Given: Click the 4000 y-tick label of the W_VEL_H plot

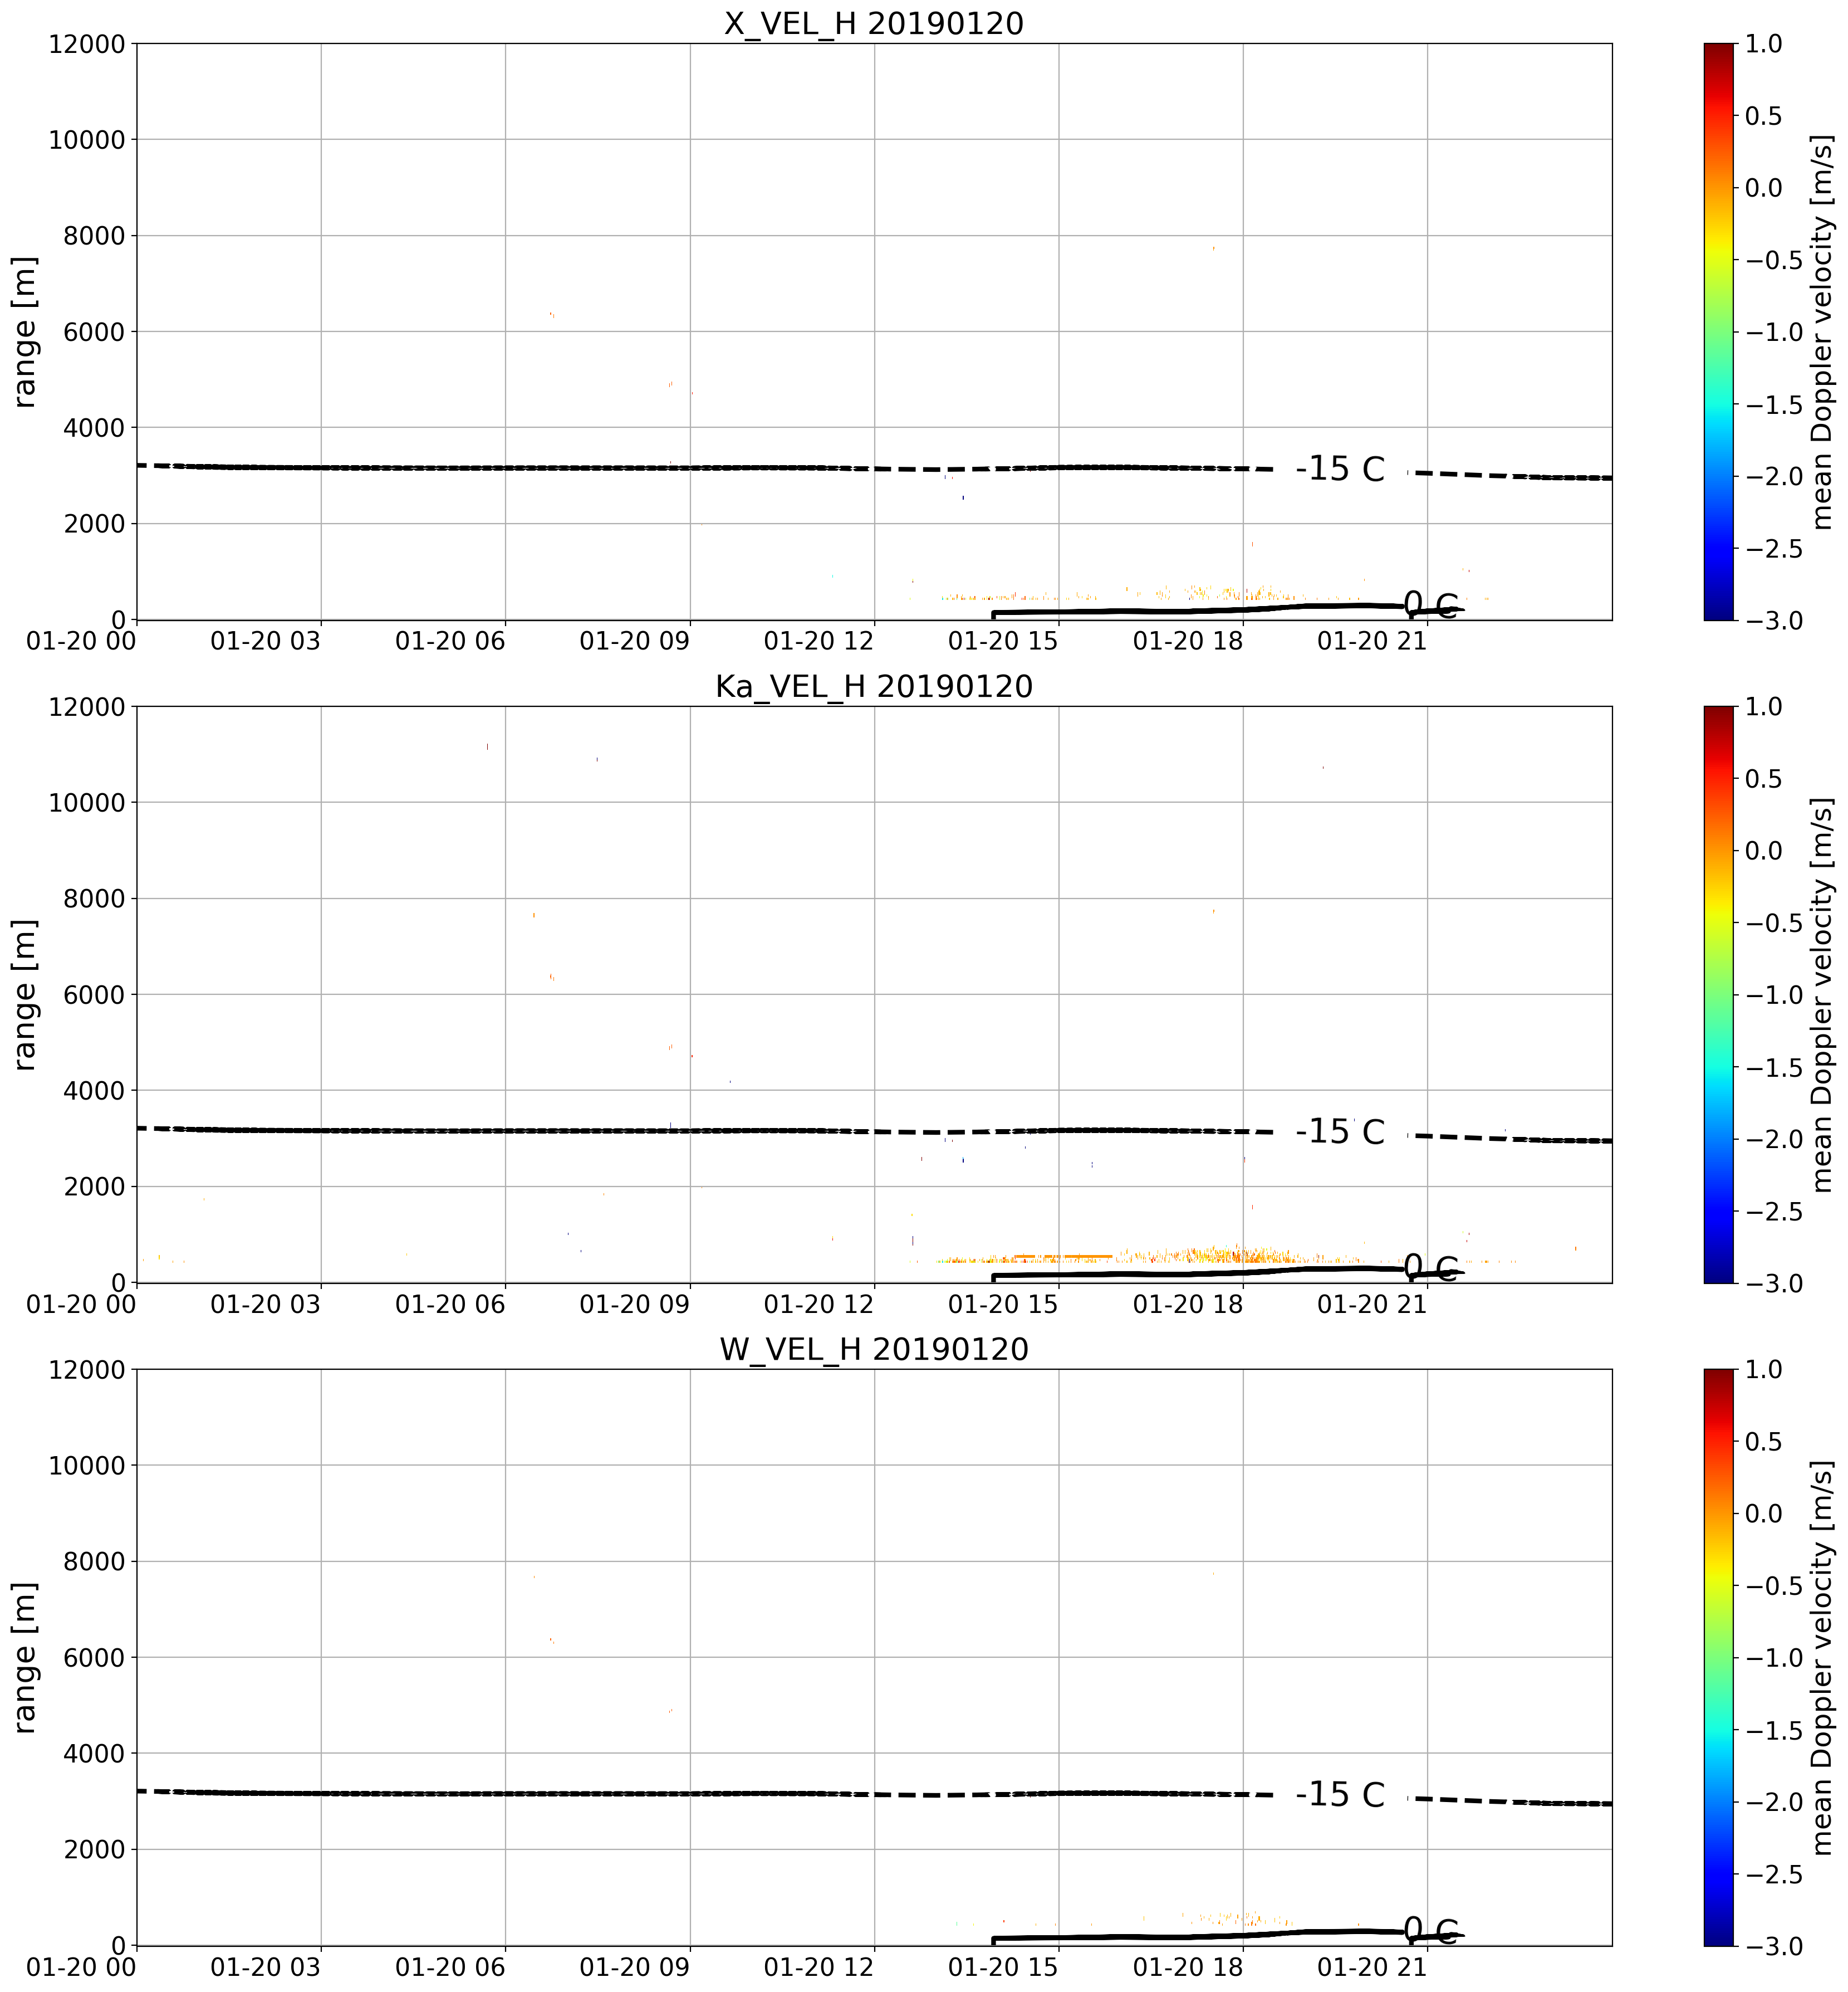Looking at the screenshot, I should (x=94, y=1754).
